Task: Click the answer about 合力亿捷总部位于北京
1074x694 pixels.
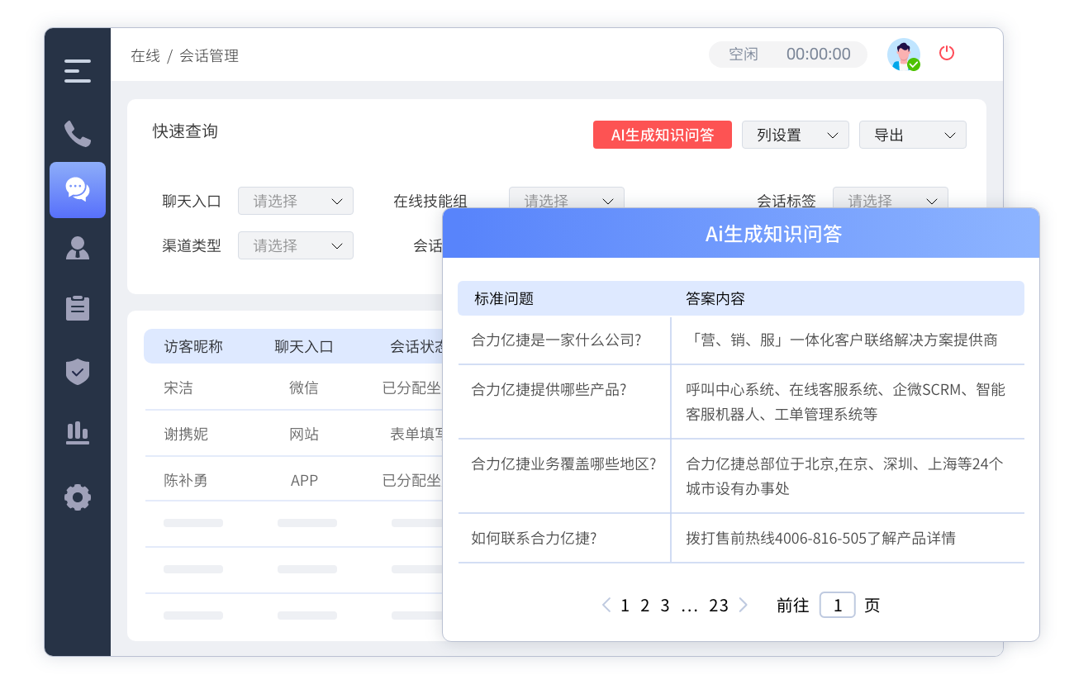Action: click(844, 476)
